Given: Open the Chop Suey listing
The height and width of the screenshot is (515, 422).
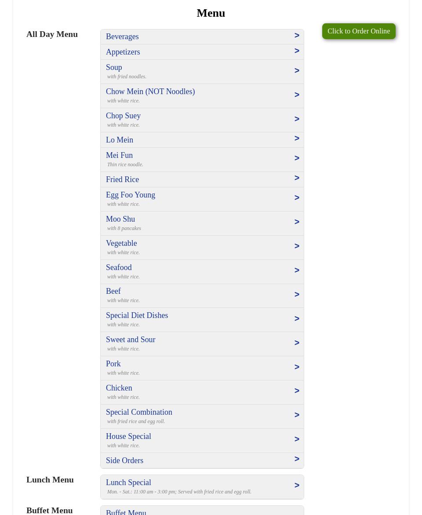Looking at the screenshot, I should (x=202, y=120).
